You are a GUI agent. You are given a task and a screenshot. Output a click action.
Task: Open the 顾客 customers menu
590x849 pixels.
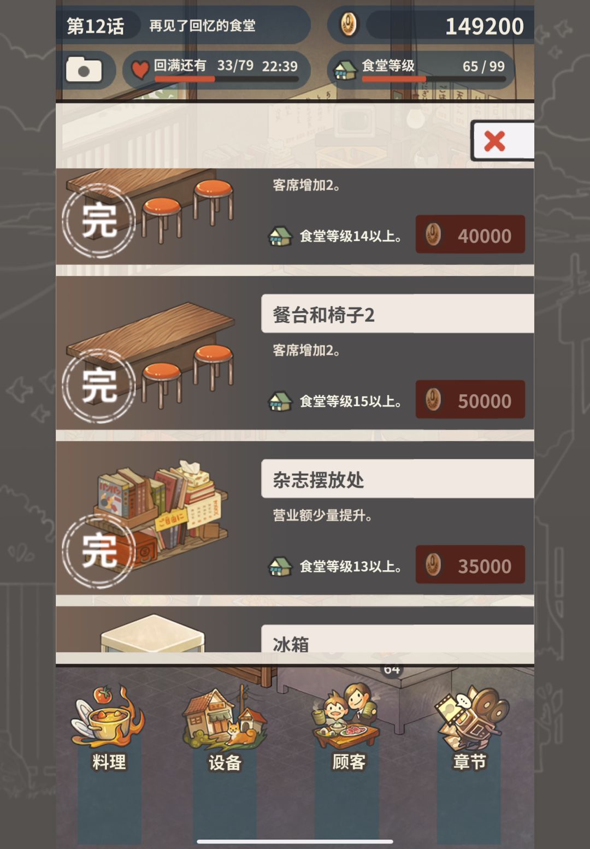click(348, 727)
